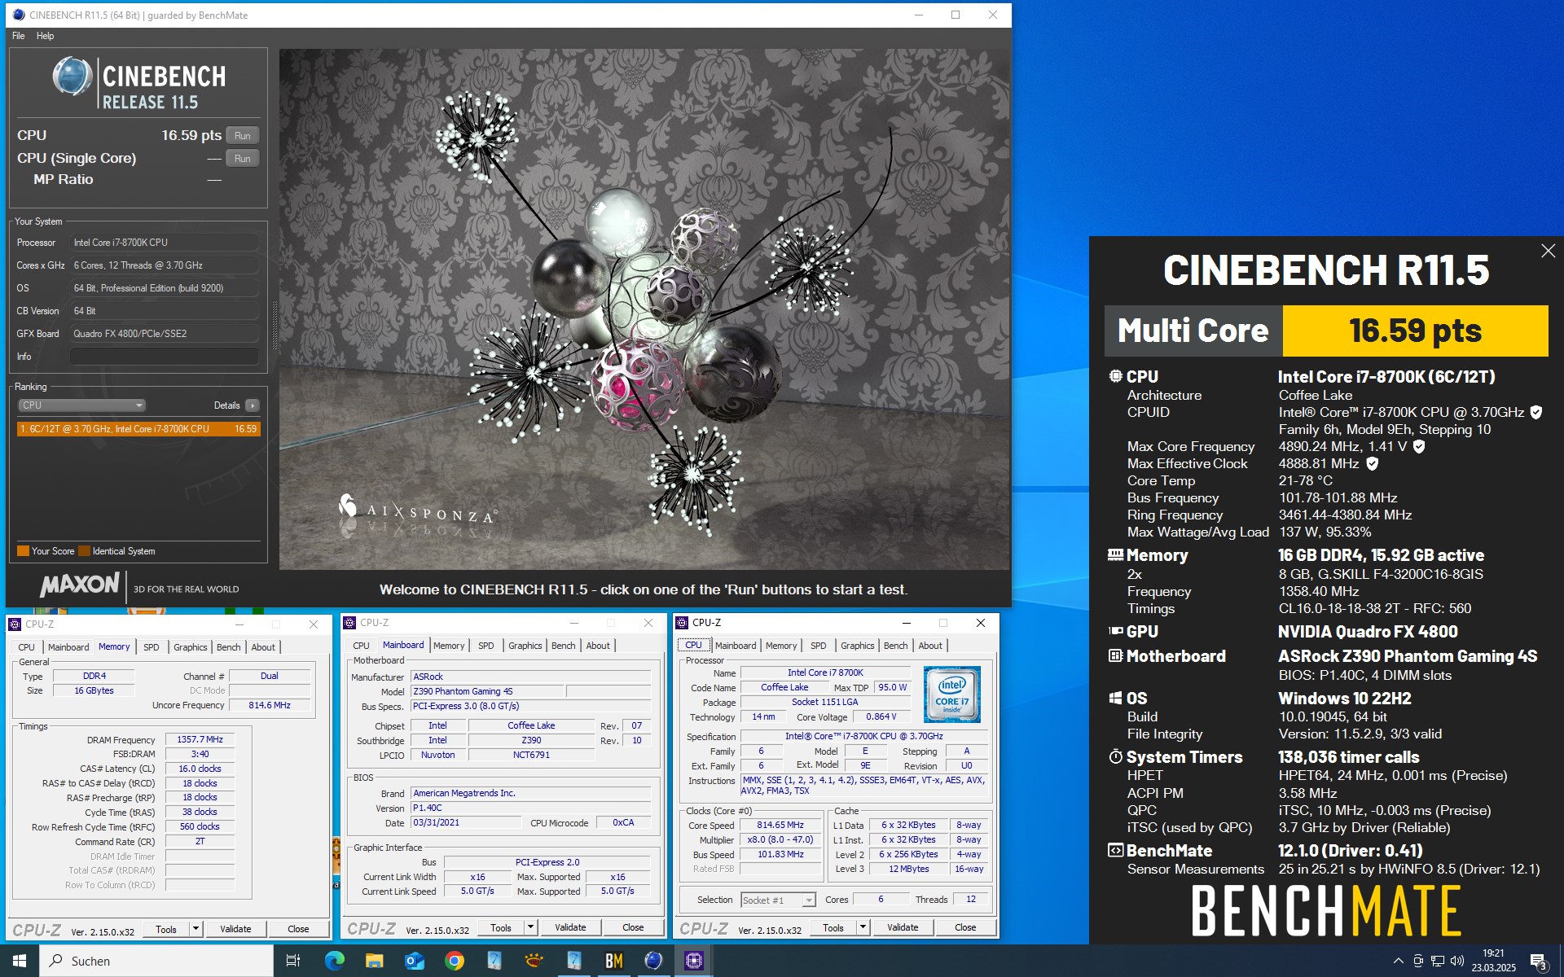Expand ranking Details arrow
Image resolution: width=1564 pixels, height=977 pixels.
point(253,405)
